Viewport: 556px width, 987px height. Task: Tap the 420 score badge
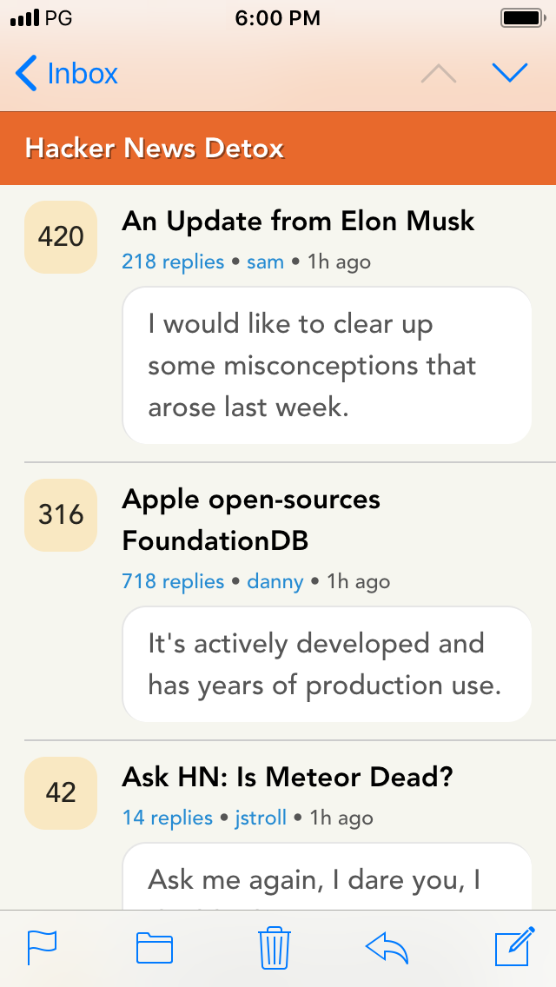click(x=60, y=236)
